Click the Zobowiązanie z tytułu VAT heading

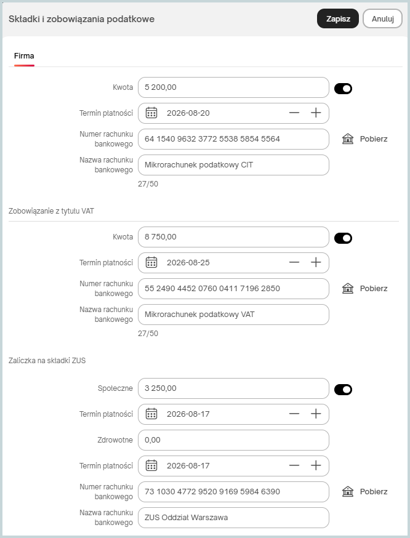point(51,211)
